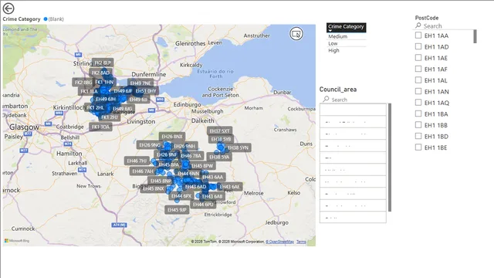Check the EH1 1AE postcode box

pos(418,58)
